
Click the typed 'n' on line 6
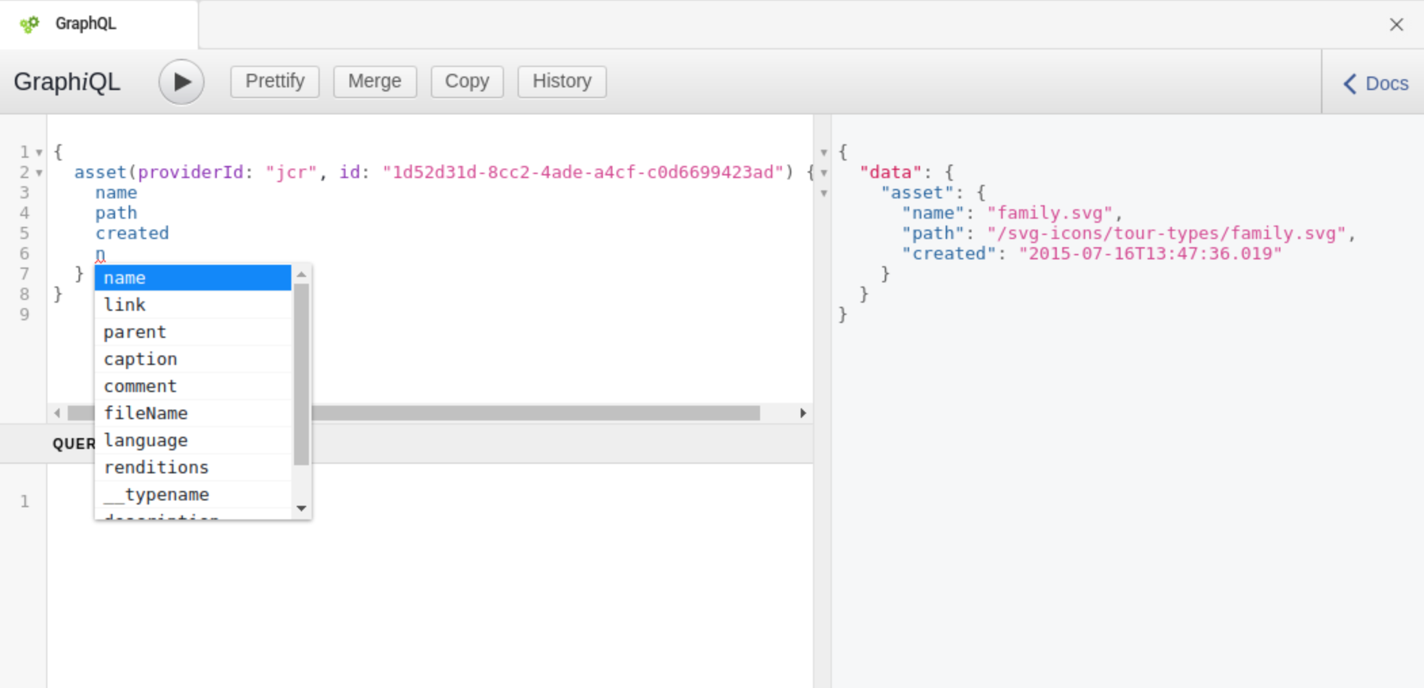pos(100,255)
